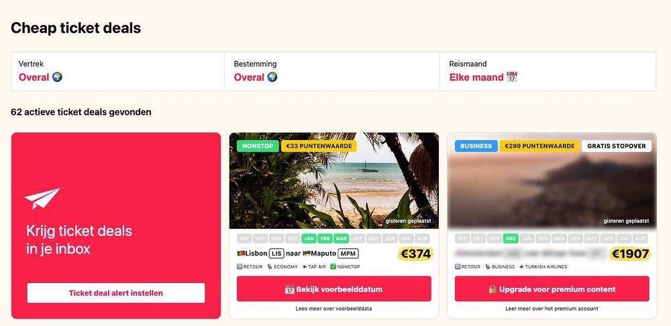Viewport: 671px width, 326px height.
Task: Open the Reismaand travel month selector
Action: [x=548, y=72]
